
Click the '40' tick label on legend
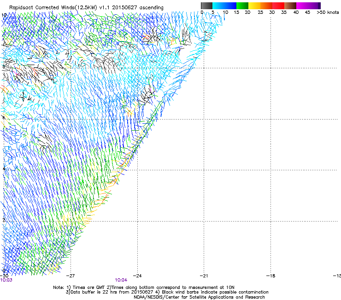tap(296, 12)
